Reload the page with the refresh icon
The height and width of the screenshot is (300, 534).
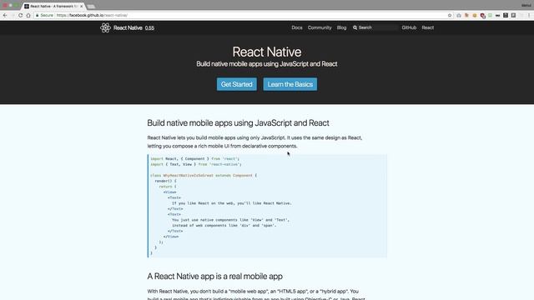coord(20,15)
